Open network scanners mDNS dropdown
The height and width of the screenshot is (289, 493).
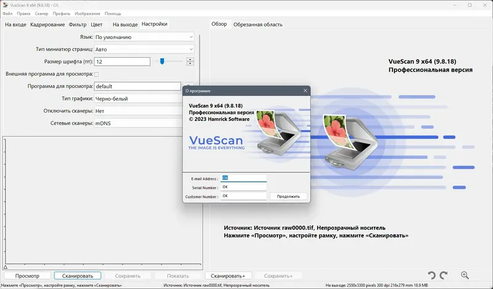(x=138, y=123)
